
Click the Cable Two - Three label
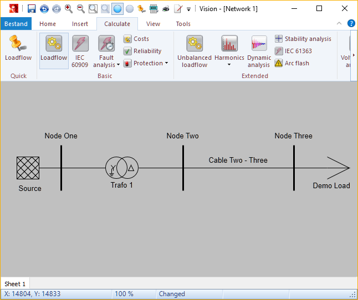238,161
